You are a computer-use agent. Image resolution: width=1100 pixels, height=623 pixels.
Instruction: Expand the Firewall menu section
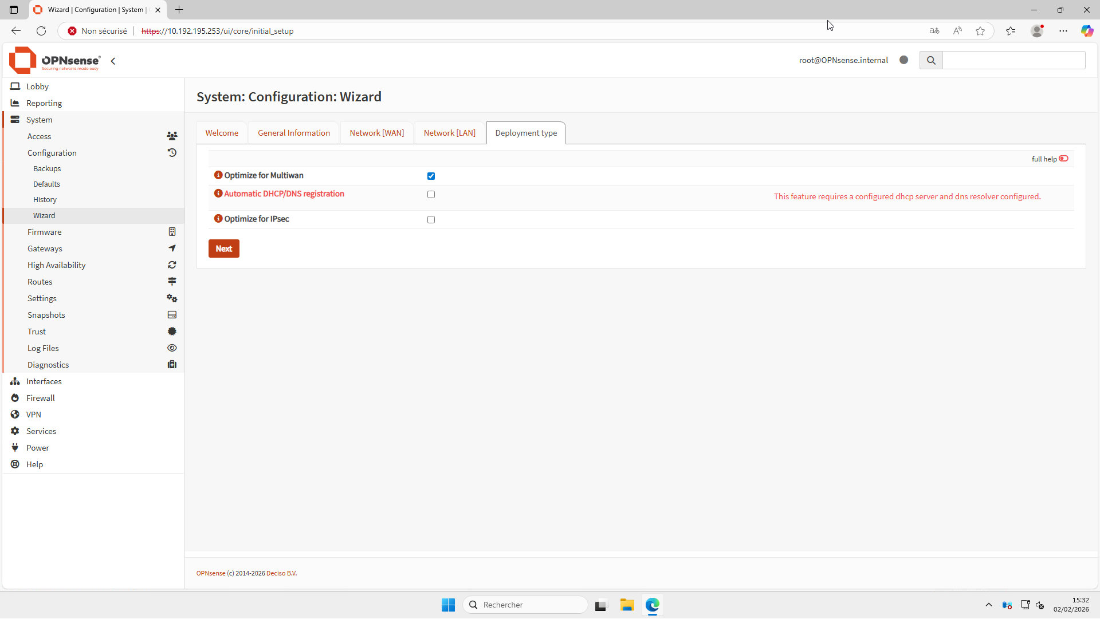coord(40,398)
